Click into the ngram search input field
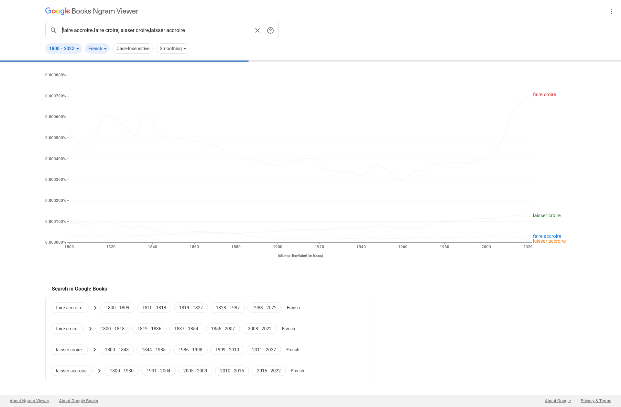Image resolution: width=621 pixels, height=407 pixels. tap(155, 30)
